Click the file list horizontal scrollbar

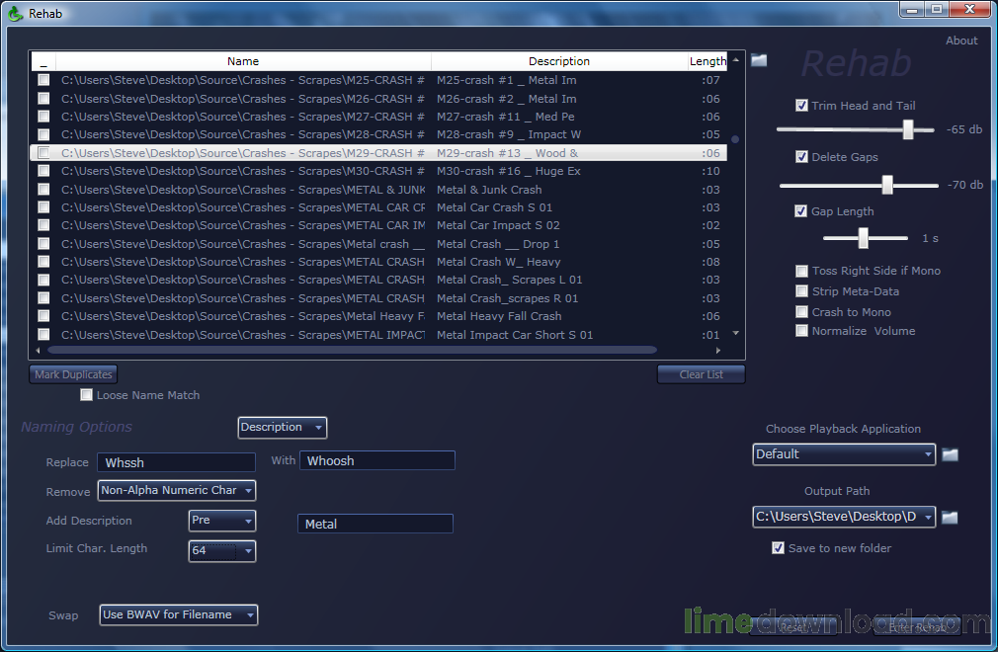352,350
